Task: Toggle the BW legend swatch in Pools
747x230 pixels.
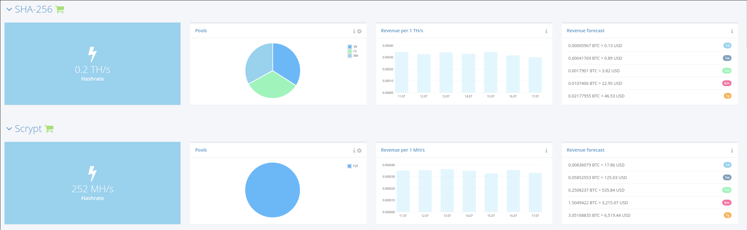Action: point(350,56)
